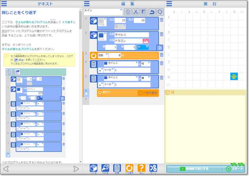
Task: Open the 回数 loop type dropdown
Action: (x=102, y=56)
